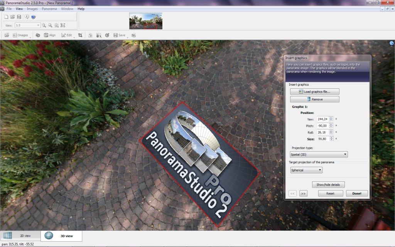The width and height of the screenshot is (395, 247).
Task: Switch to the 2D view tab
Action: [20, 236]
